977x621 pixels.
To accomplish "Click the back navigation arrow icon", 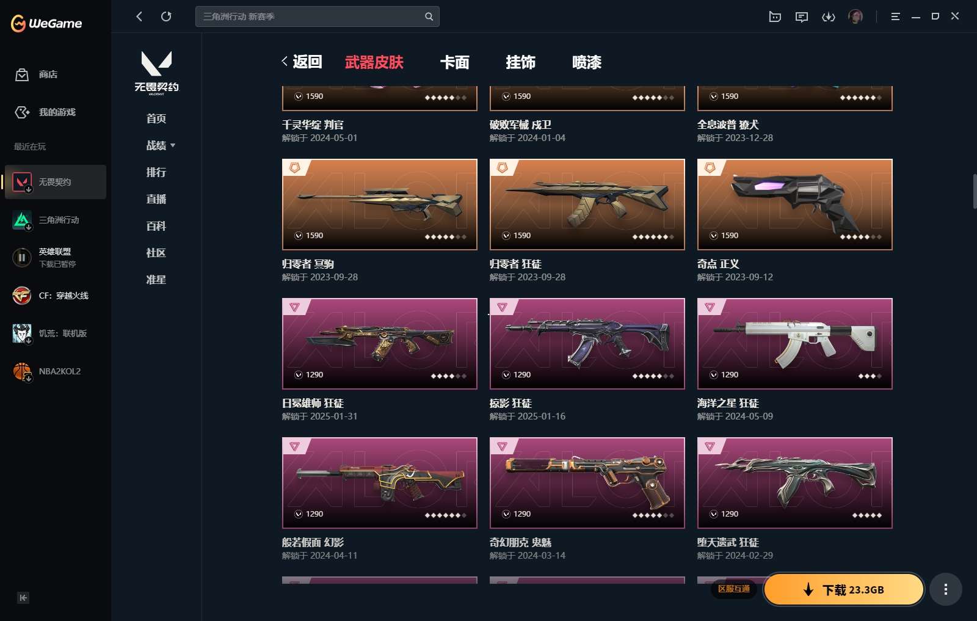I will [139, 16].
